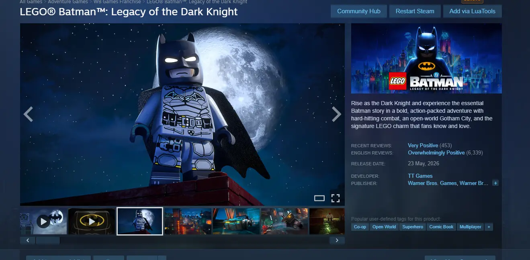Play the second trailer with the bat logo
This screenshot has height=260, width=530.
[x=92, y=221]
